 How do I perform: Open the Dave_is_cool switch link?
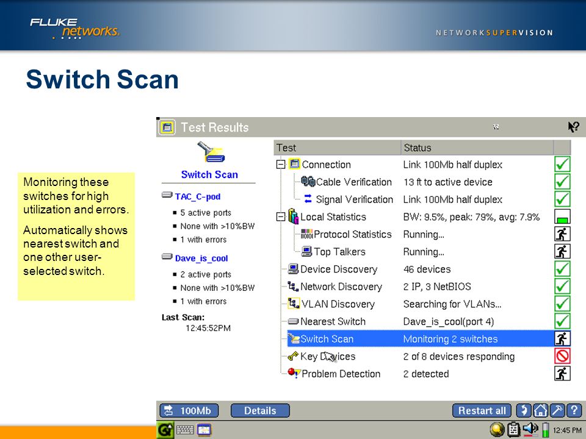[x=201, y=259]
